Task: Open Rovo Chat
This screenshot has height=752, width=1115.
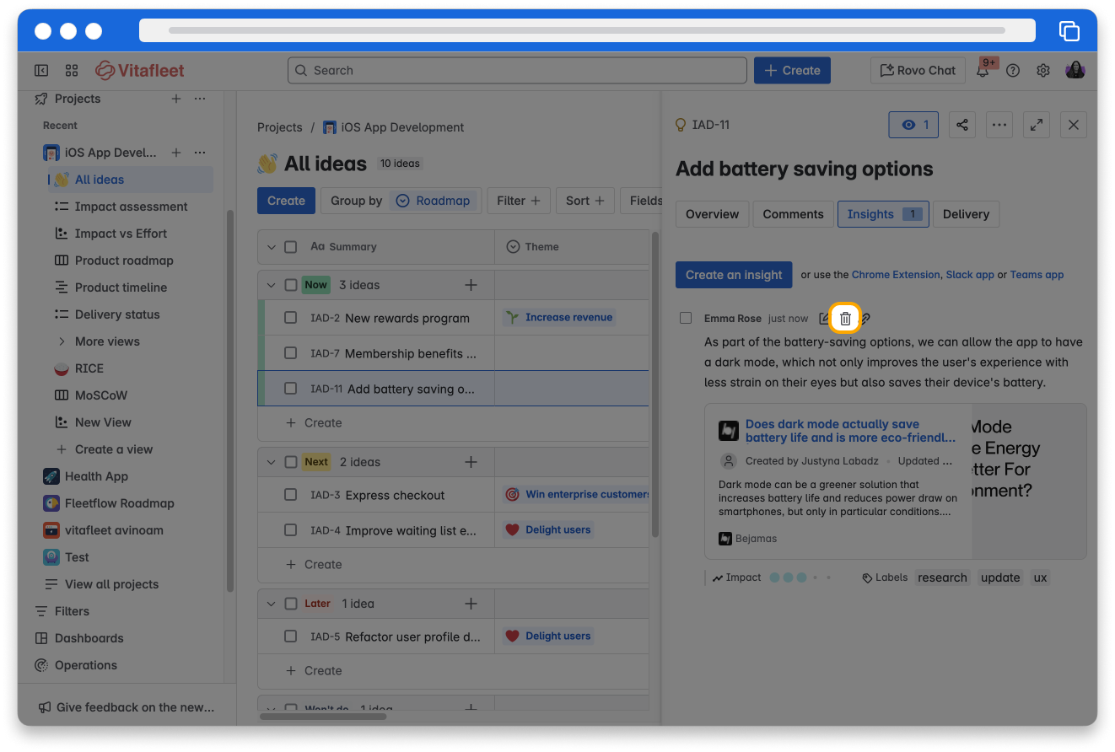Action: 918,71
